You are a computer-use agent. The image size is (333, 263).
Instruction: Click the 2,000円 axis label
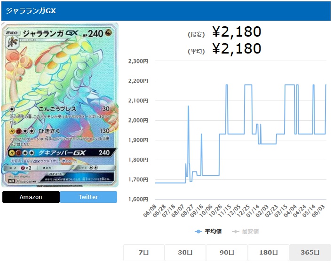click(x=138, y=121)
